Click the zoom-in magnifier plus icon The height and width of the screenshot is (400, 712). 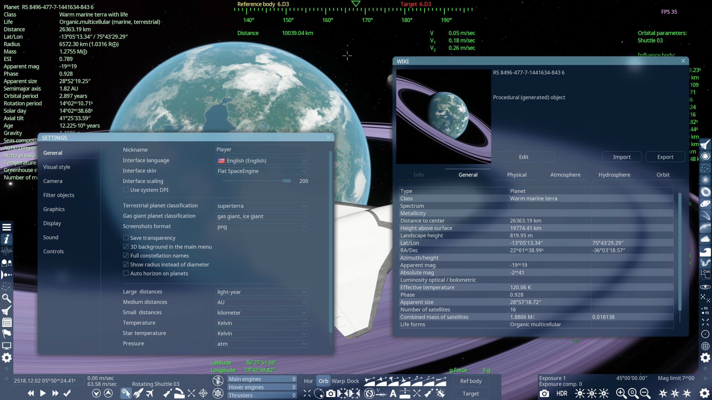click(x=621, y=393)
